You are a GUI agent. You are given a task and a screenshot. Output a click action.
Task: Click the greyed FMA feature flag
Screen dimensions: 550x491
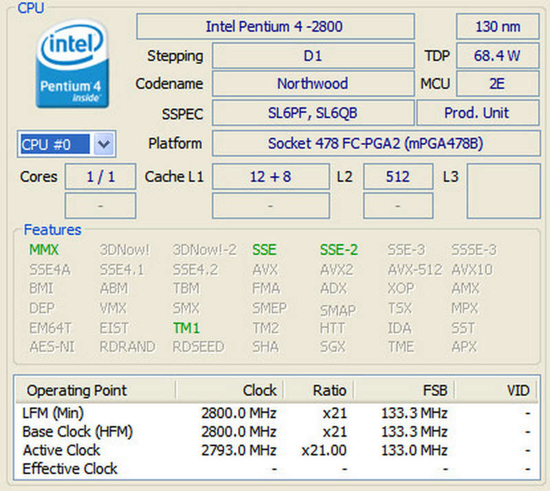tap(266, 289)
